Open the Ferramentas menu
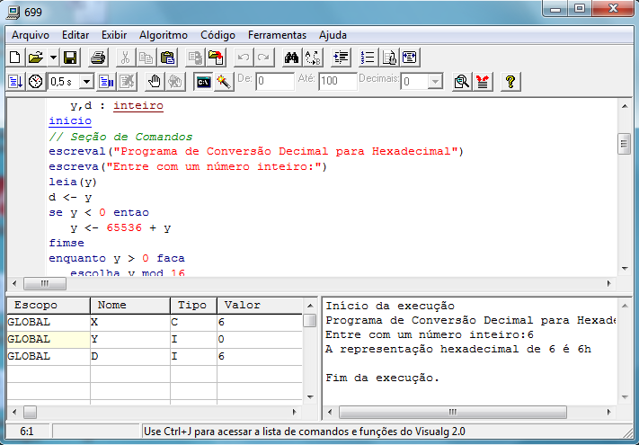This screenshot has width=639, height=445. click(277, 35)
